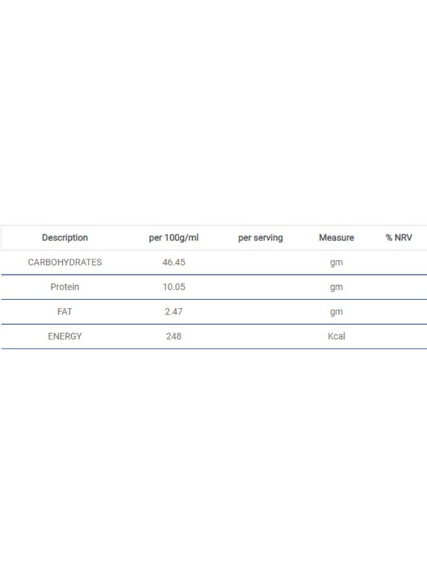The height and width of the screenshot is (582, 427).
Task: Click the Kcal unit in the ENERGY row
Action: (336, 336)
